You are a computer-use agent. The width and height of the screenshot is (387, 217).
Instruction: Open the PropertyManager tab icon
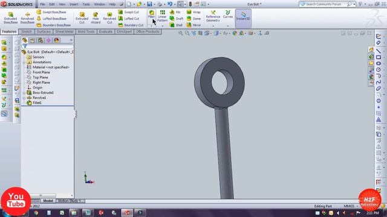click(x=33, y=40)
